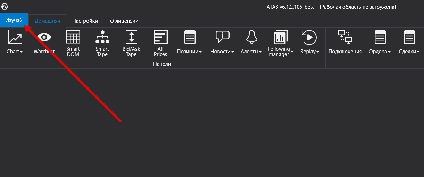Expand the Ордера dropdown arrow
Image resolution: width=424 pixels, height=177 pixels.
click(389, 52)
